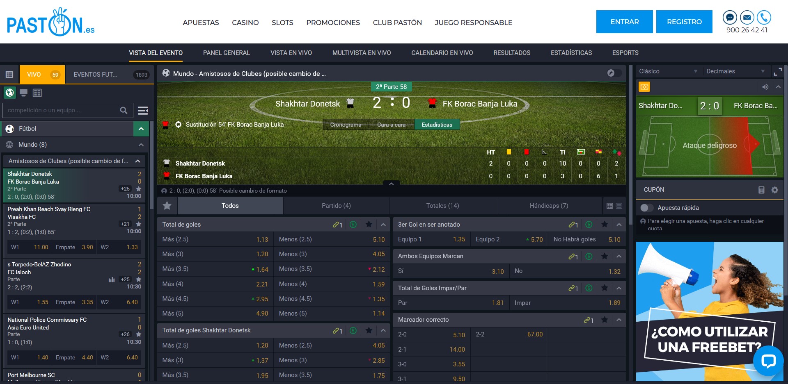The image size is (788, 384).
Task: Toggle the event header switch
Action: coord(614,73)
